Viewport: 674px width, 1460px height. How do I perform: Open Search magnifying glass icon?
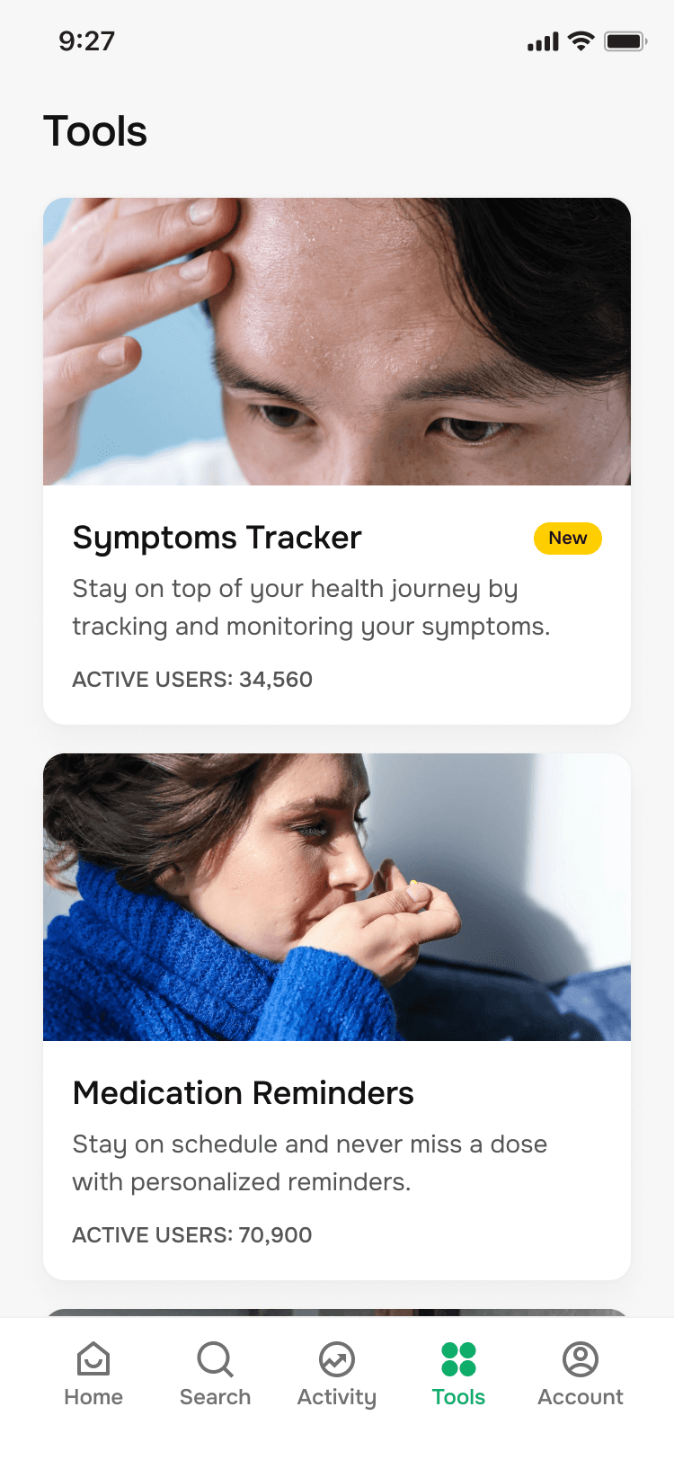(215, 1359)
